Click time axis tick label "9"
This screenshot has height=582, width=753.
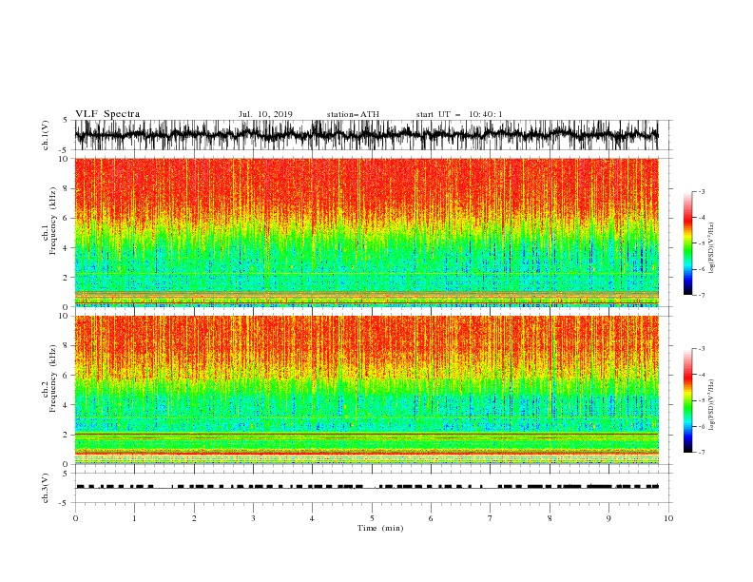[608, 518]
